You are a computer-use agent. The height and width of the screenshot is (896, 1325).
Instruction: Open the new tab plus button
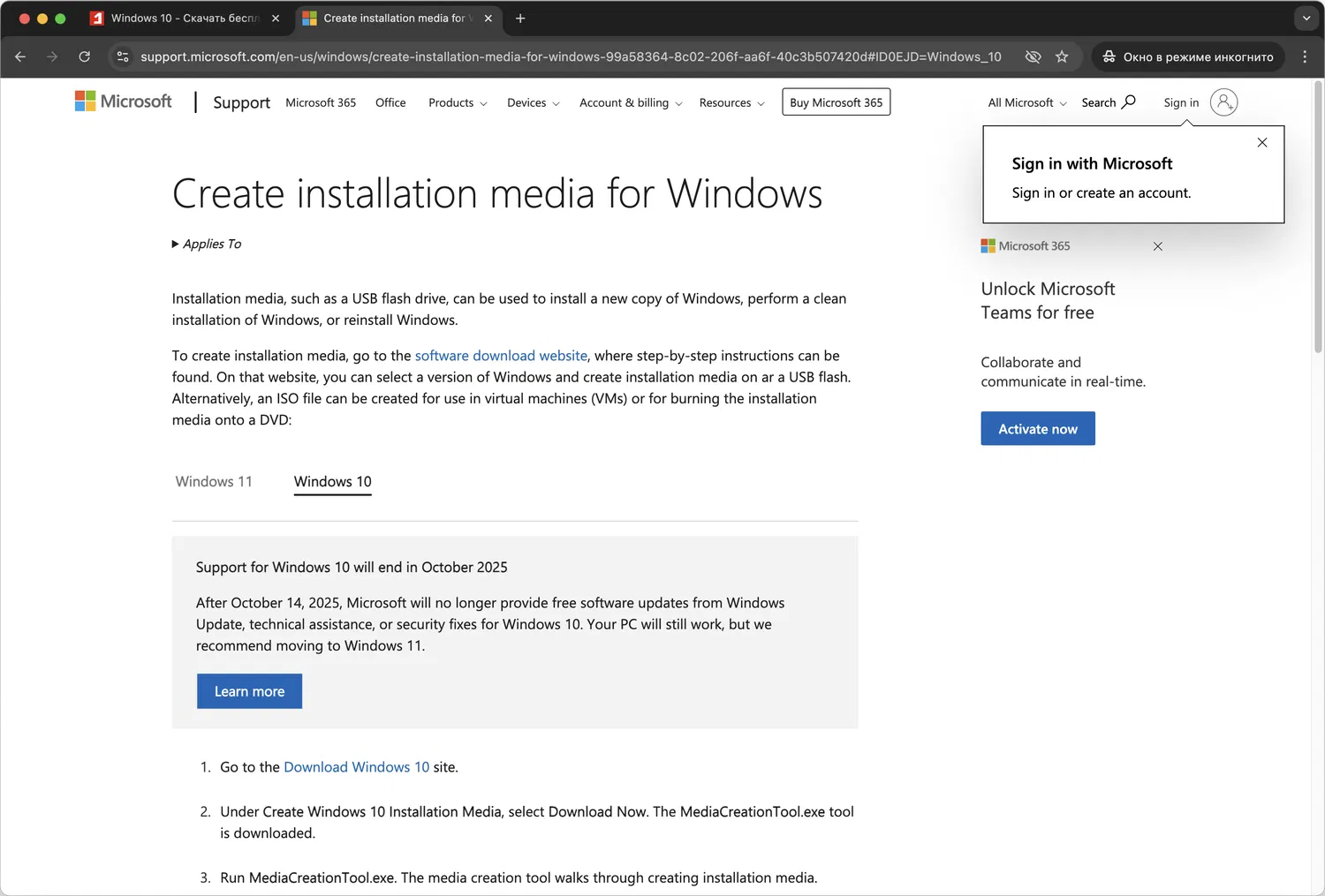[x=520, y=19]
